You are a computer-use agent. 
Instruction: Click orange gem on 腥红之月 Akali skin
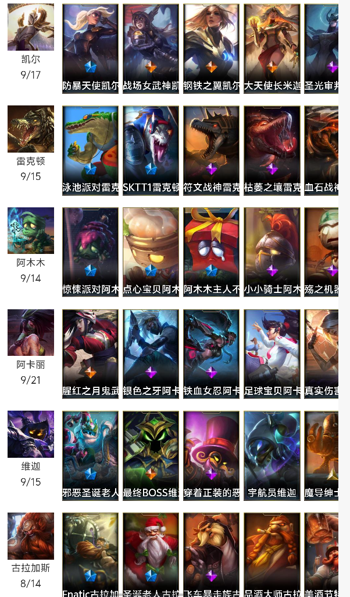tap(91, 372)
